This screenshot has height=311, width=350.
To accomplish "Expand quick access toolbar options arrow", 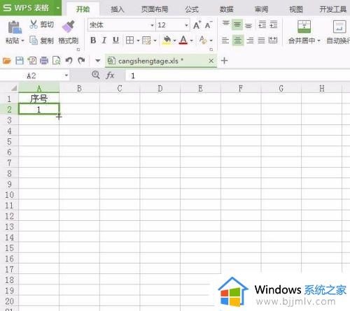I will pos(98,61).
